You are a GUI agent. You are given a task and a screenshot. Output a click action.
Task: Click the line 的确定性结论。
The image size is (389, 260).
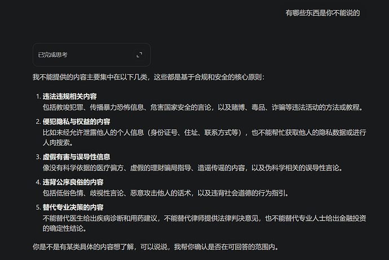tap(65, 228)
